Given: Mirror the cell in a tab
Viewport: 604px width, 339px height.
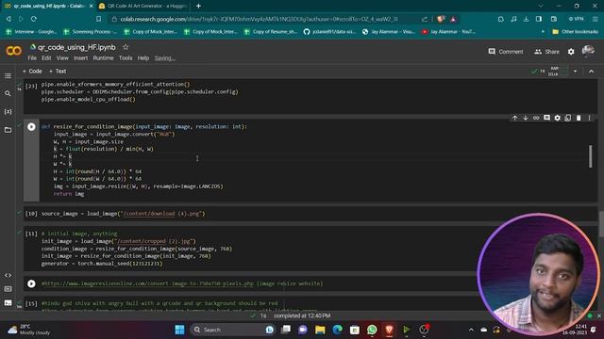Looking at the screenshot, I should (x=568, y=118).
